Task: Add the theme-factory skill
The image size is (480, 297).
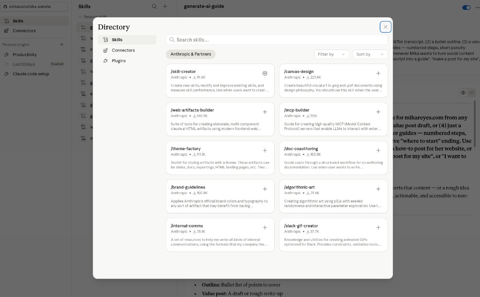Action: point(265,151)
